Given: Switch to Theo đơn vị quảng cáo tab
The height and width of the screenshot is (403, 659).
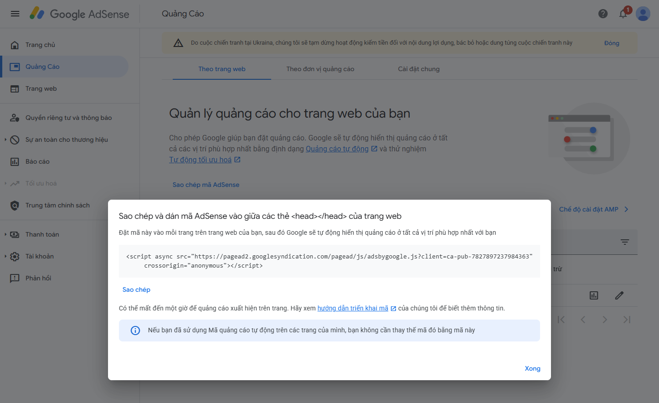Looking at the screenshot, I should [x=320, y=69].
